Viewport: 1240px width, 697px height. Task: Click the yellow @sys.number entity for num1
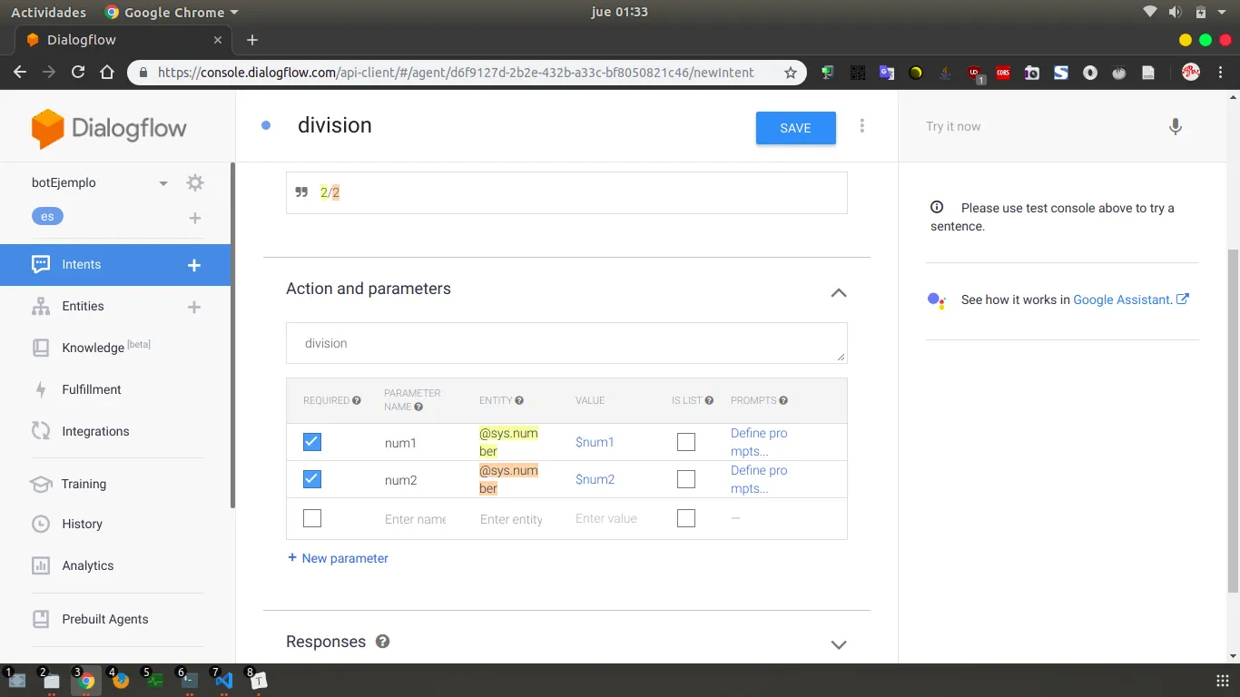pyautogui.click(x=507, y=442)
